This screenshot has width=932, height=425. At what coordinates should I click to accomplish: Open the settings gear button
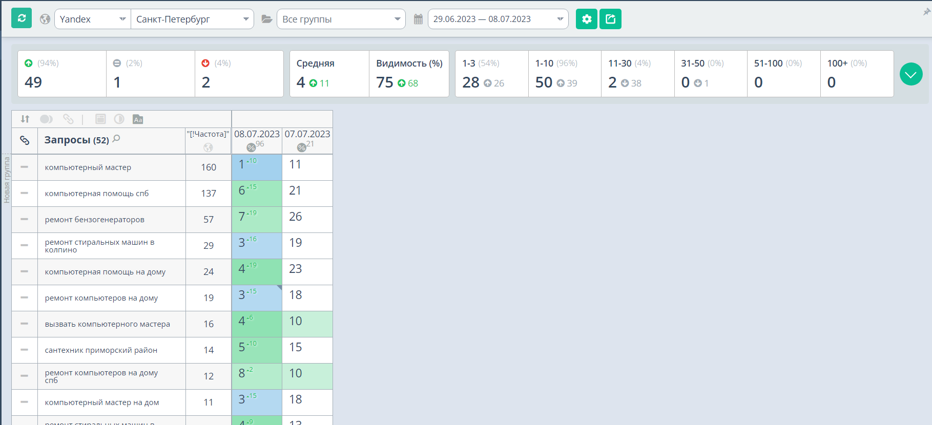click(x=587, y=19)
